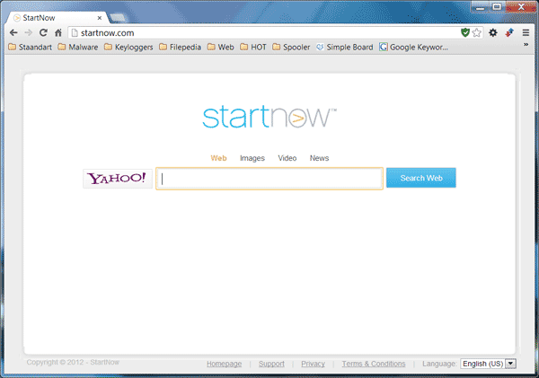Bookmark this page with the star icon
This screenshot has height=378, width=539.
476,32
